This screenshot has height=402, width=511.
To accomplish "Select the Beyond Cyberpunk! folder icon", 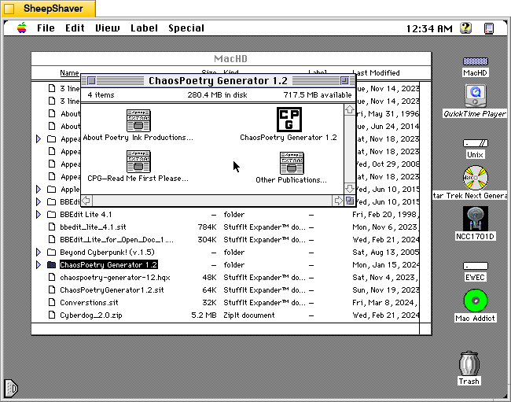I will click(x=51, y=252).
